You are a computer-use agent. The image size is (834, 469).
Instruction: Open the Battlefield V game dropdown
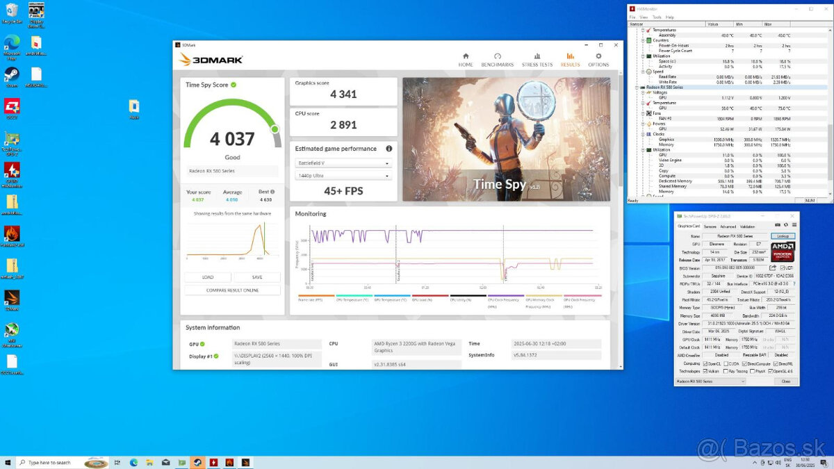[x=343, y=163]
